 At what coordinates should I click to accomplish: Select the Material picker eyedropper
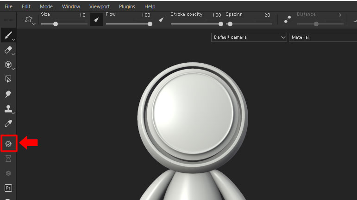[x=8, y=124]
